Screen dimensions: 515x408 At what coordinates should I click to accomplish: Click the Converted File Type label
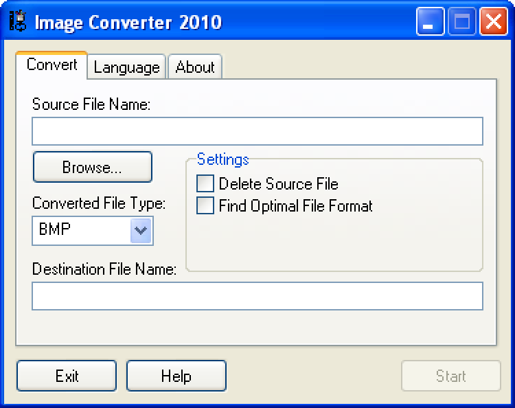click(99, 203)
